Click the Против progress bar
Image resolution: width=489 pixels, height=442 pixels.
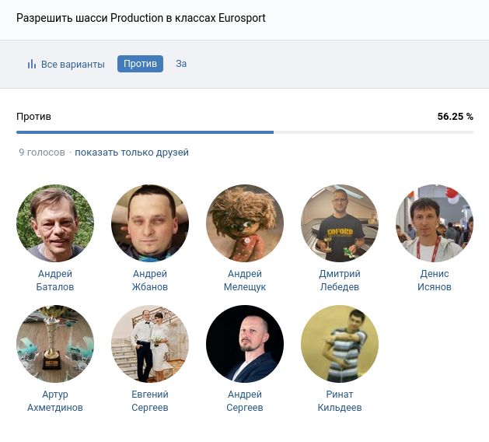(244, 132)
